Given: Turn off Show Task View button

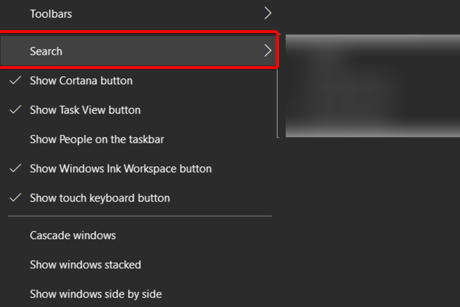Looking at the screenshot, I should coord(139,110).
